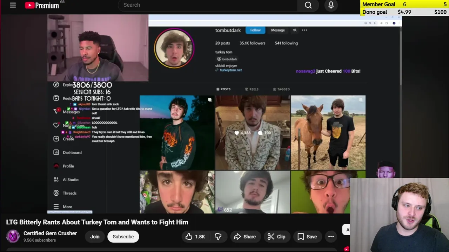Open the post showing 652 views
The image size is (449, 252).
(x=253, y=192)
